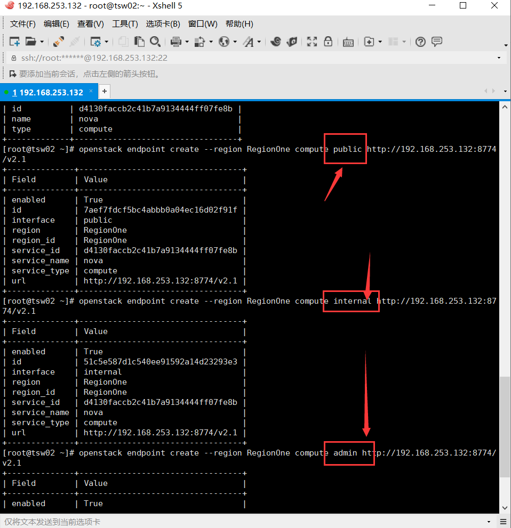Click the new tab plus-page icon
511x528 pixels.
[x=369, y=42]
